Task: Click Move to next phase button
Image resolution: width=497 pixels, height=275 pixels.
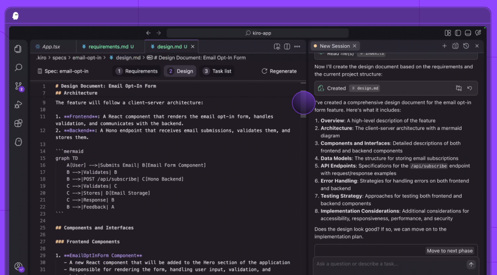Action: click(x=450, y=251)
